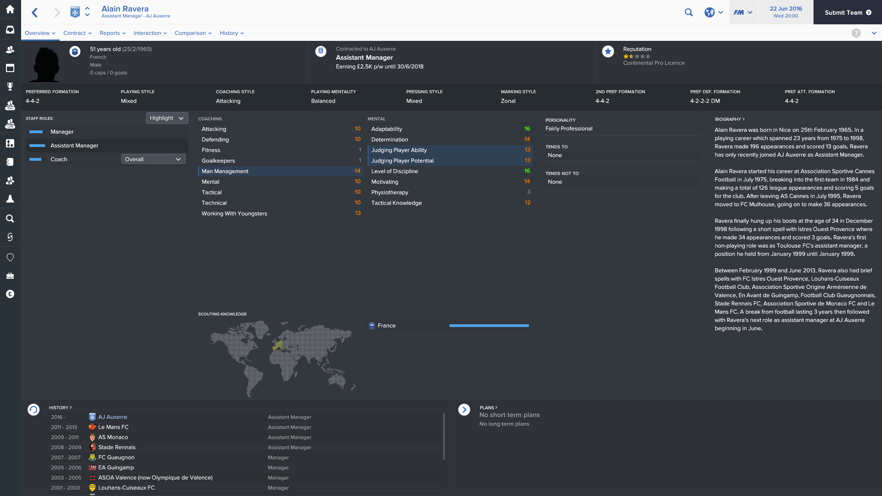882x496 pixels.
Task: Open the Board briefcase icon in sidebar
Action: (10, 276)
